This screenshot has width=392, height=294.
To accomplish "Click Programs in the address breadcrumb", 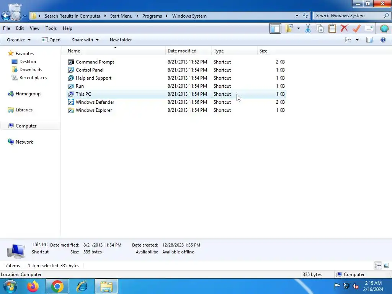I will pos(152,16).
